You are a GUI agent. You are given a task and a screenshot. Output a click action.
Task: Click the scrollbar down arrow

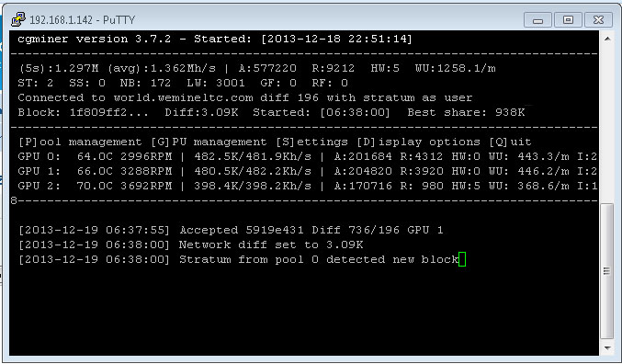[x=607, y=347]
